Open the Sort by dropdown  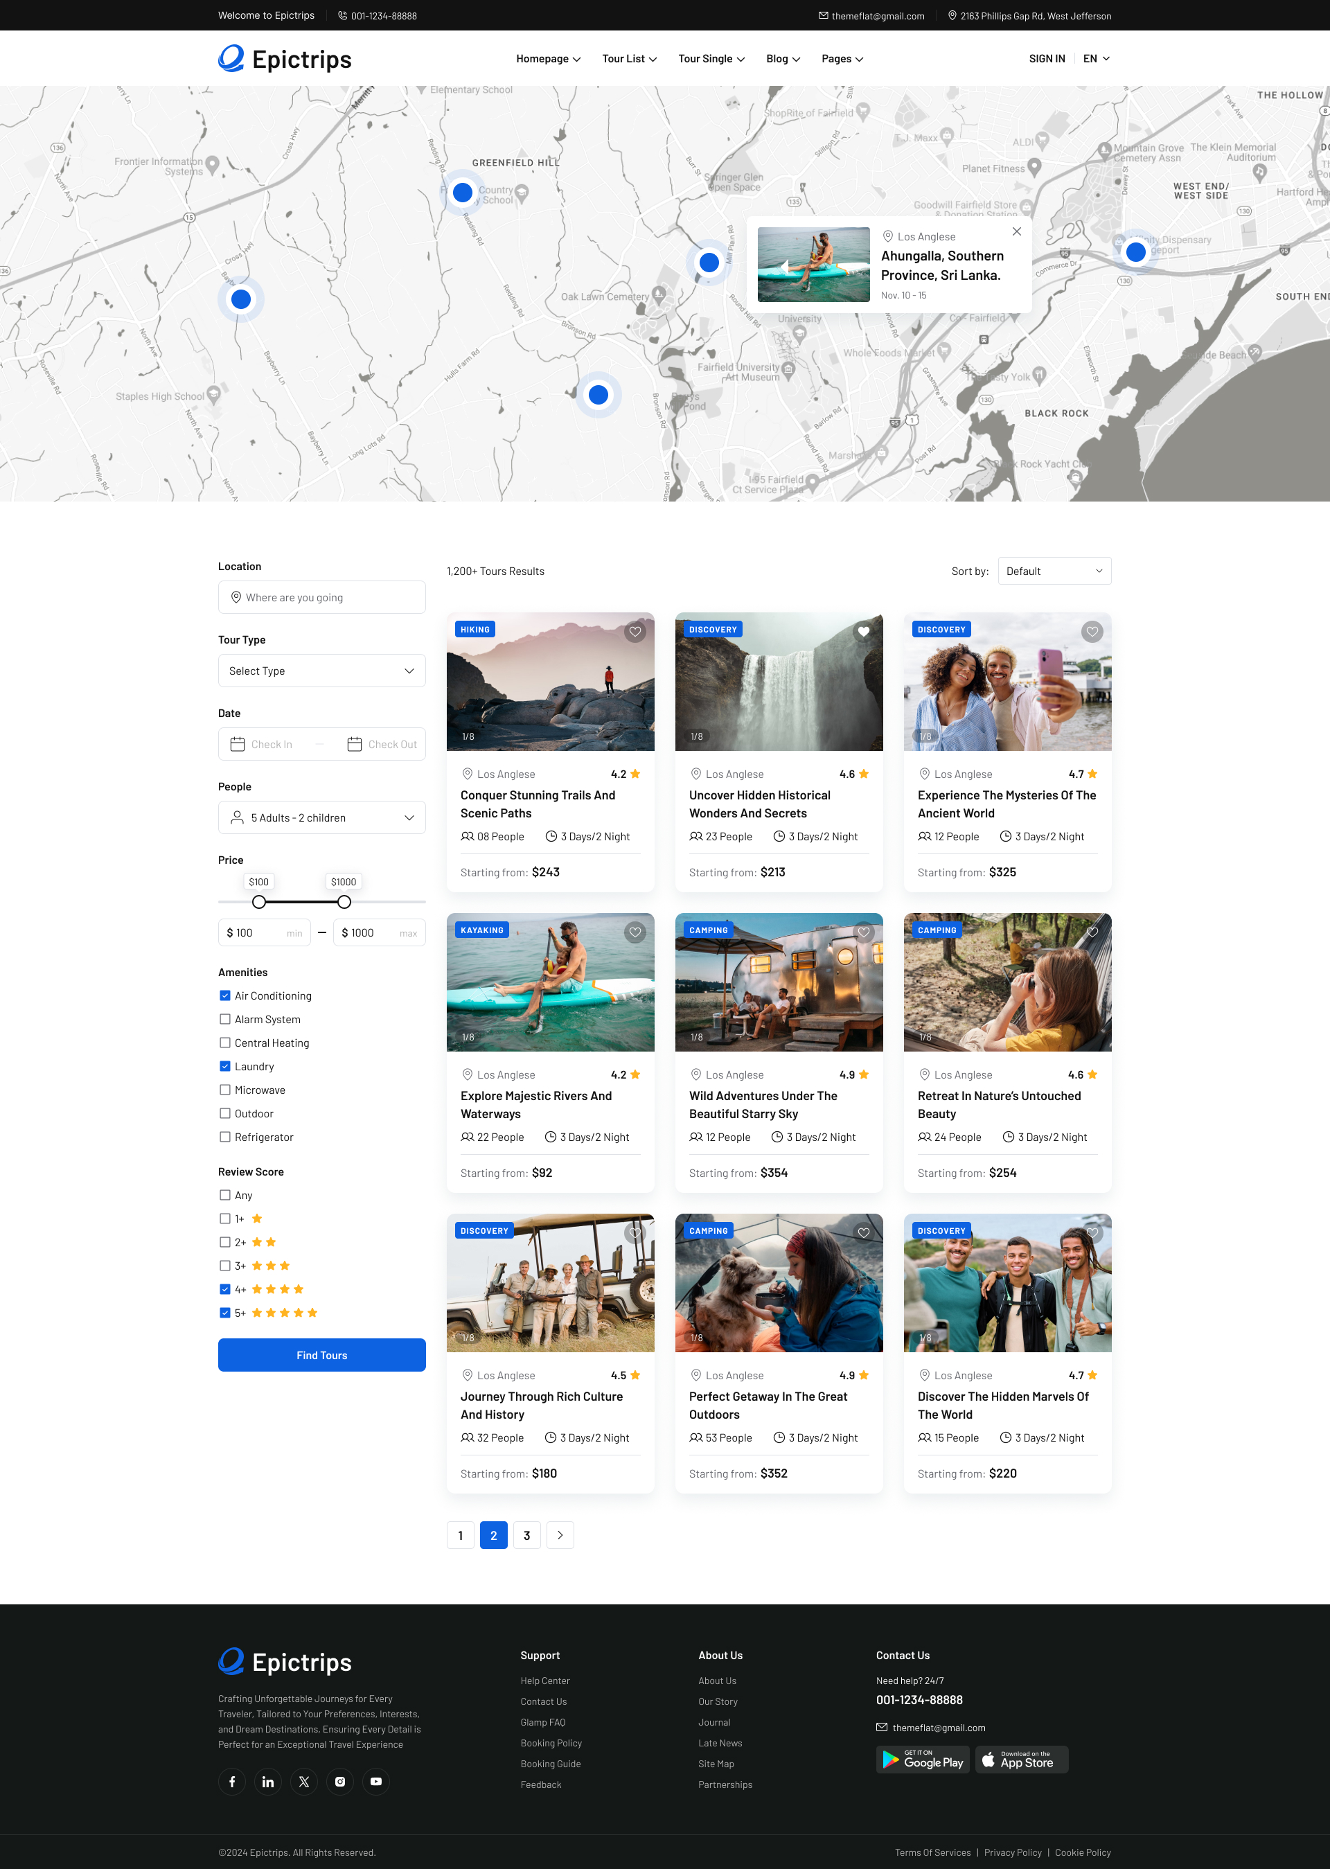click(1054, 571)
